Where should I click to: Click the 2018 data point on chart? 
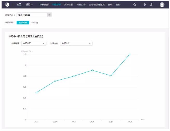point(130,55)
